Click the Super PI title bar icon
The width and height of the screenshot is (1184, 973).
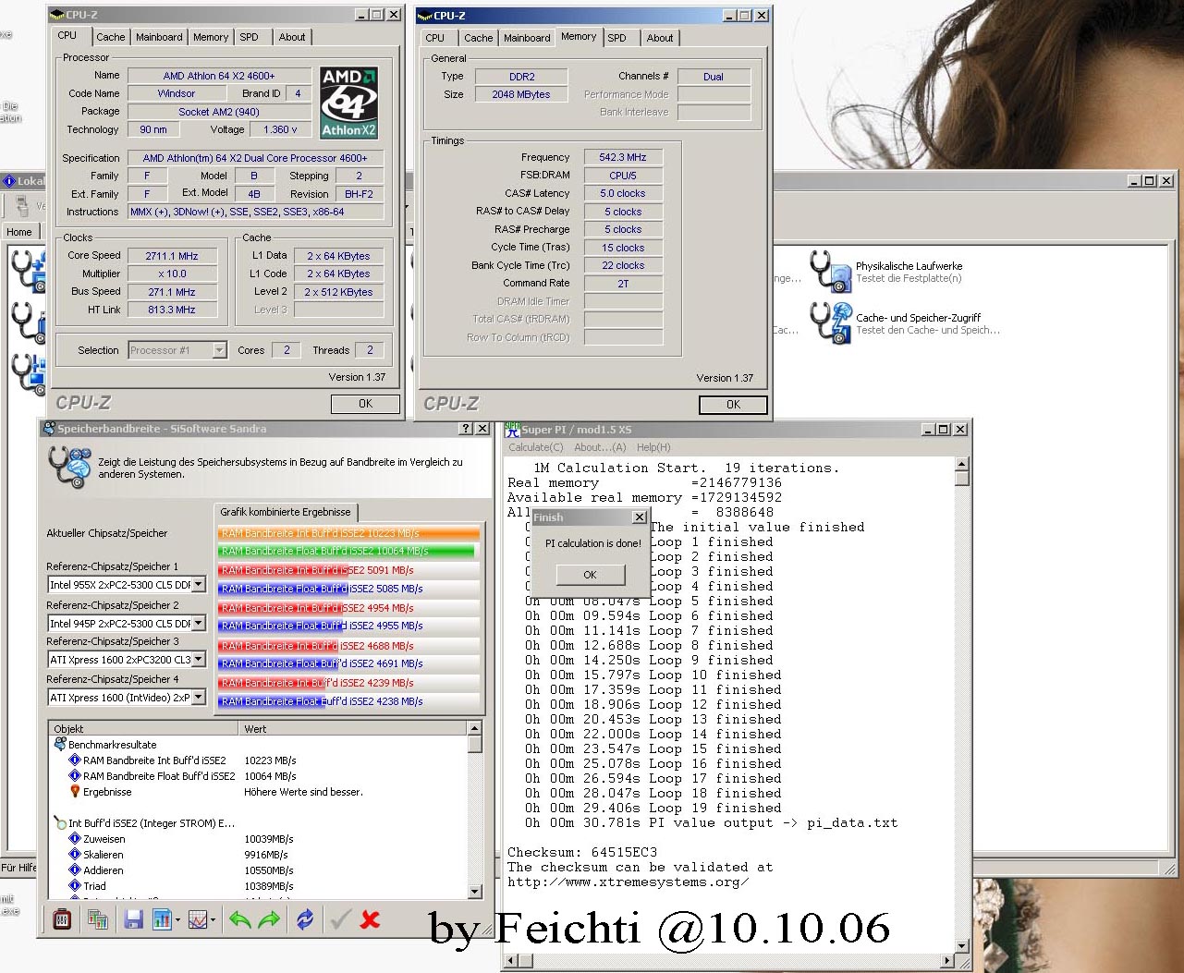click(x=512, y=429)
